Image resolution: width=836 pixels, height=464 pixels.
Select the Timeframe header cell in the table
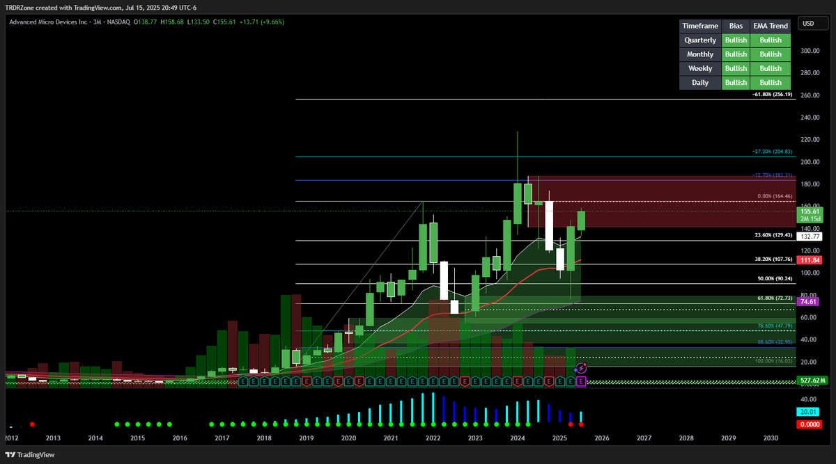click(700, 26)
